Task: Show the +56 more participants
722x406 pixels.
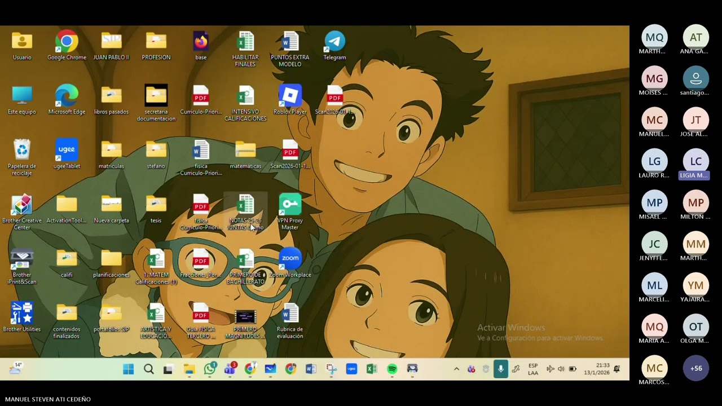Action: coord(696,368)
